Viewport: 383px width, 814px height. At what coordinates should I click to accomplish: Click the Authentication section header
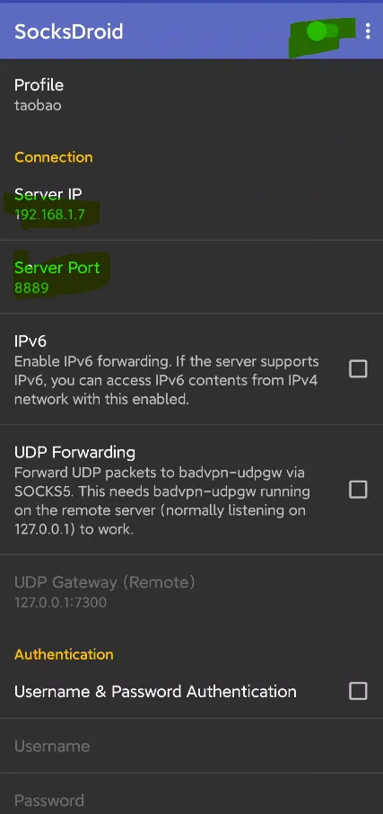click(x=64, y=654)
